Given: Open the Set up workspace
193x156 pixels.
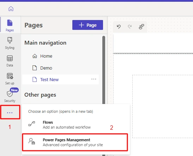Looking at the screenshot, I should (x=10, y=79).
